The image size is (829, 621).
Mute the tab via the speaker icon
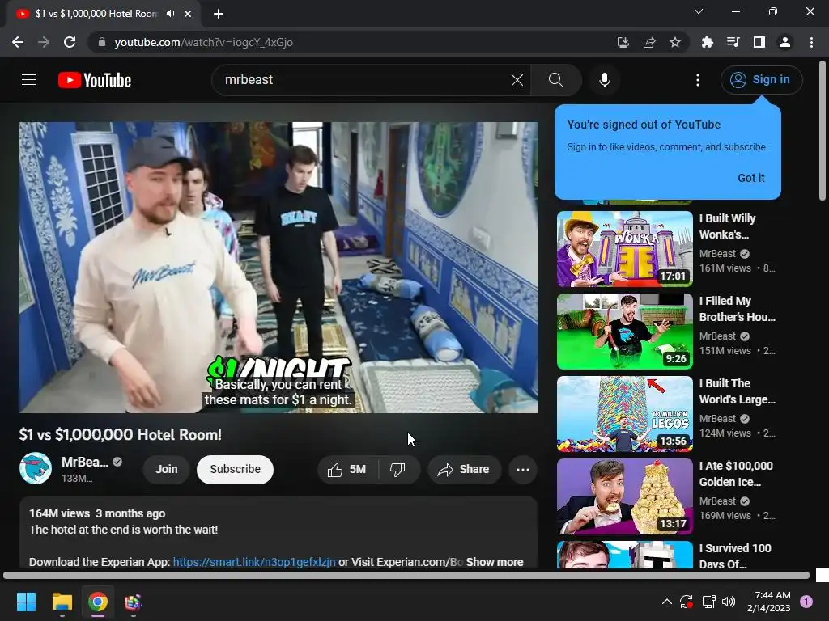tap(170, 14)
